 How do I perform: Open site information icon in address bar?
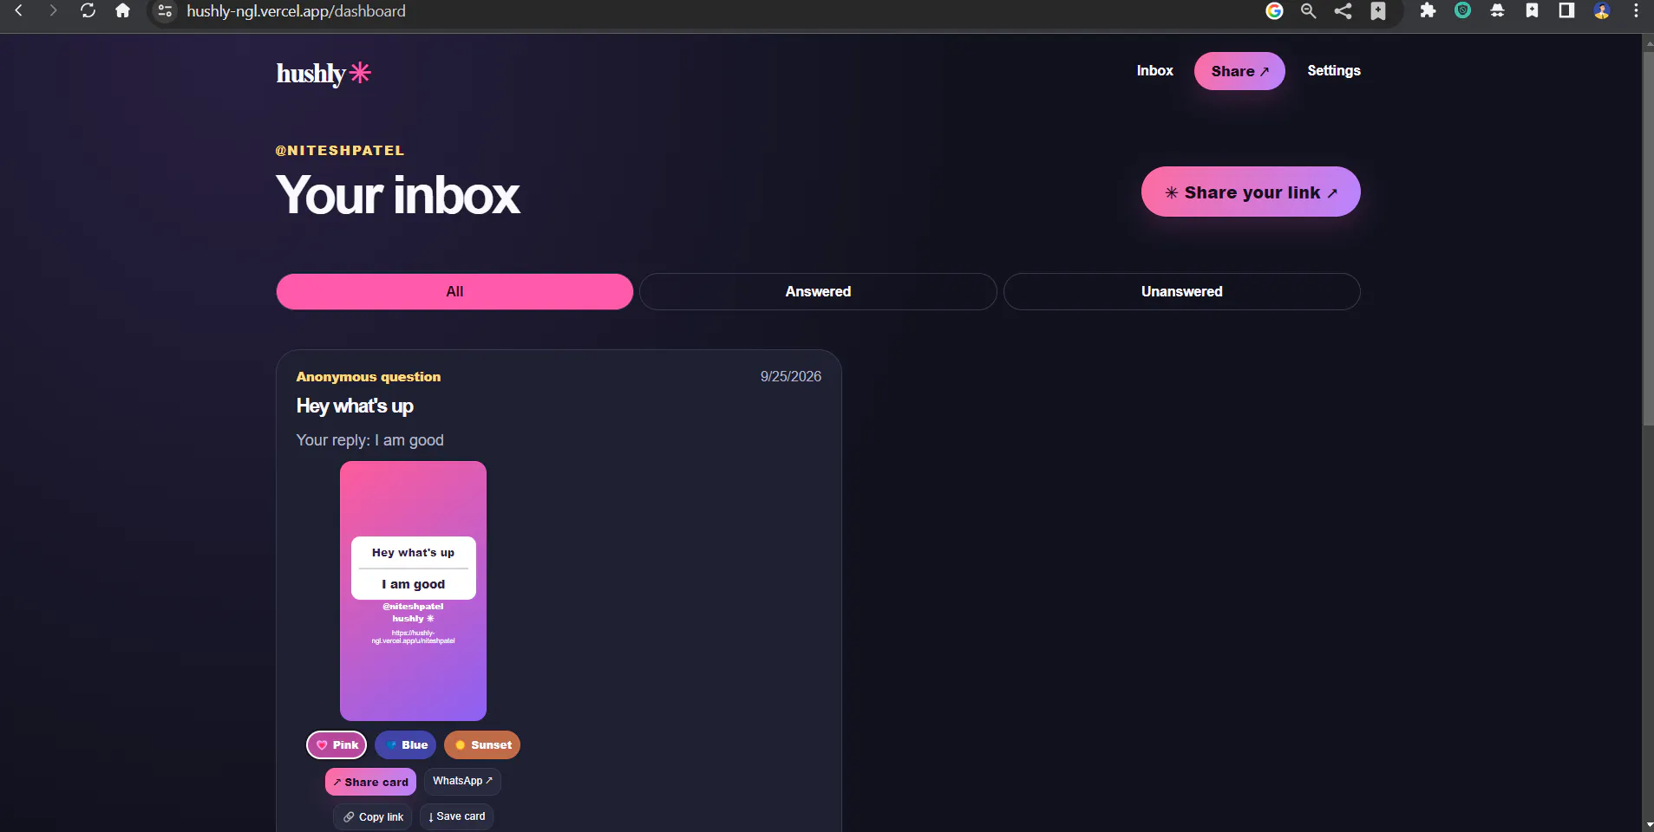(164, 11)
